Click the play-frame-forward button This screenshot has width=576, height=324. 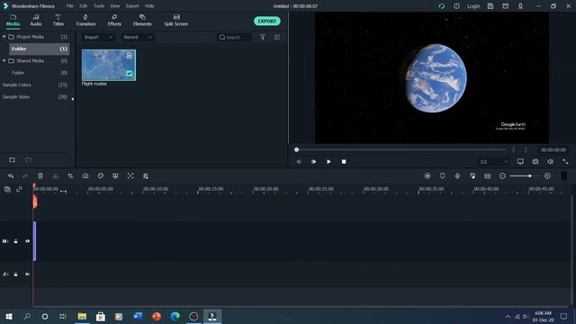click(x=314, y=162)
